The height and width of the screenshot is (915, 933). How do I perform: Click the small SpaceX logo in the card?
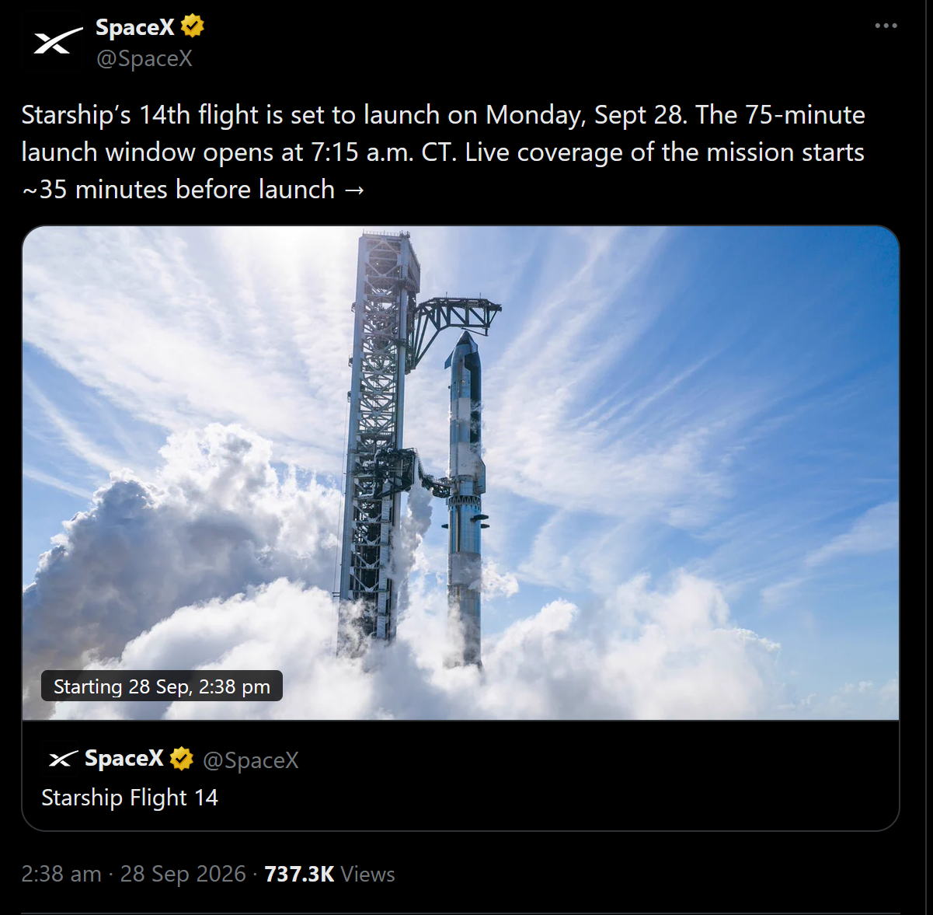pos(63,759)
